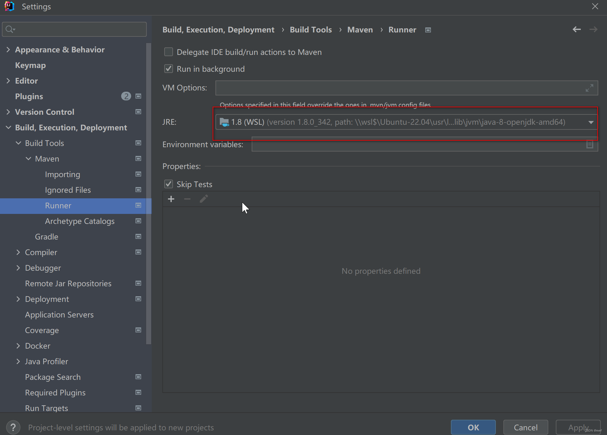Click Maven in the breadcrumb

pos(360,30)
